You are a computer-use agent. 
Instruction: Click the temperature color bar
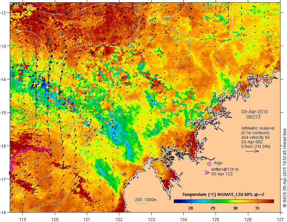(224, 201)
